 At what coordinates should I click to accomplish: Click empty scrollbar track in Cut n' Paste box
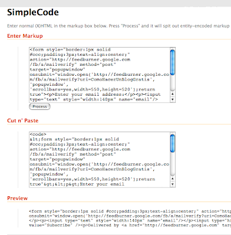173,164
